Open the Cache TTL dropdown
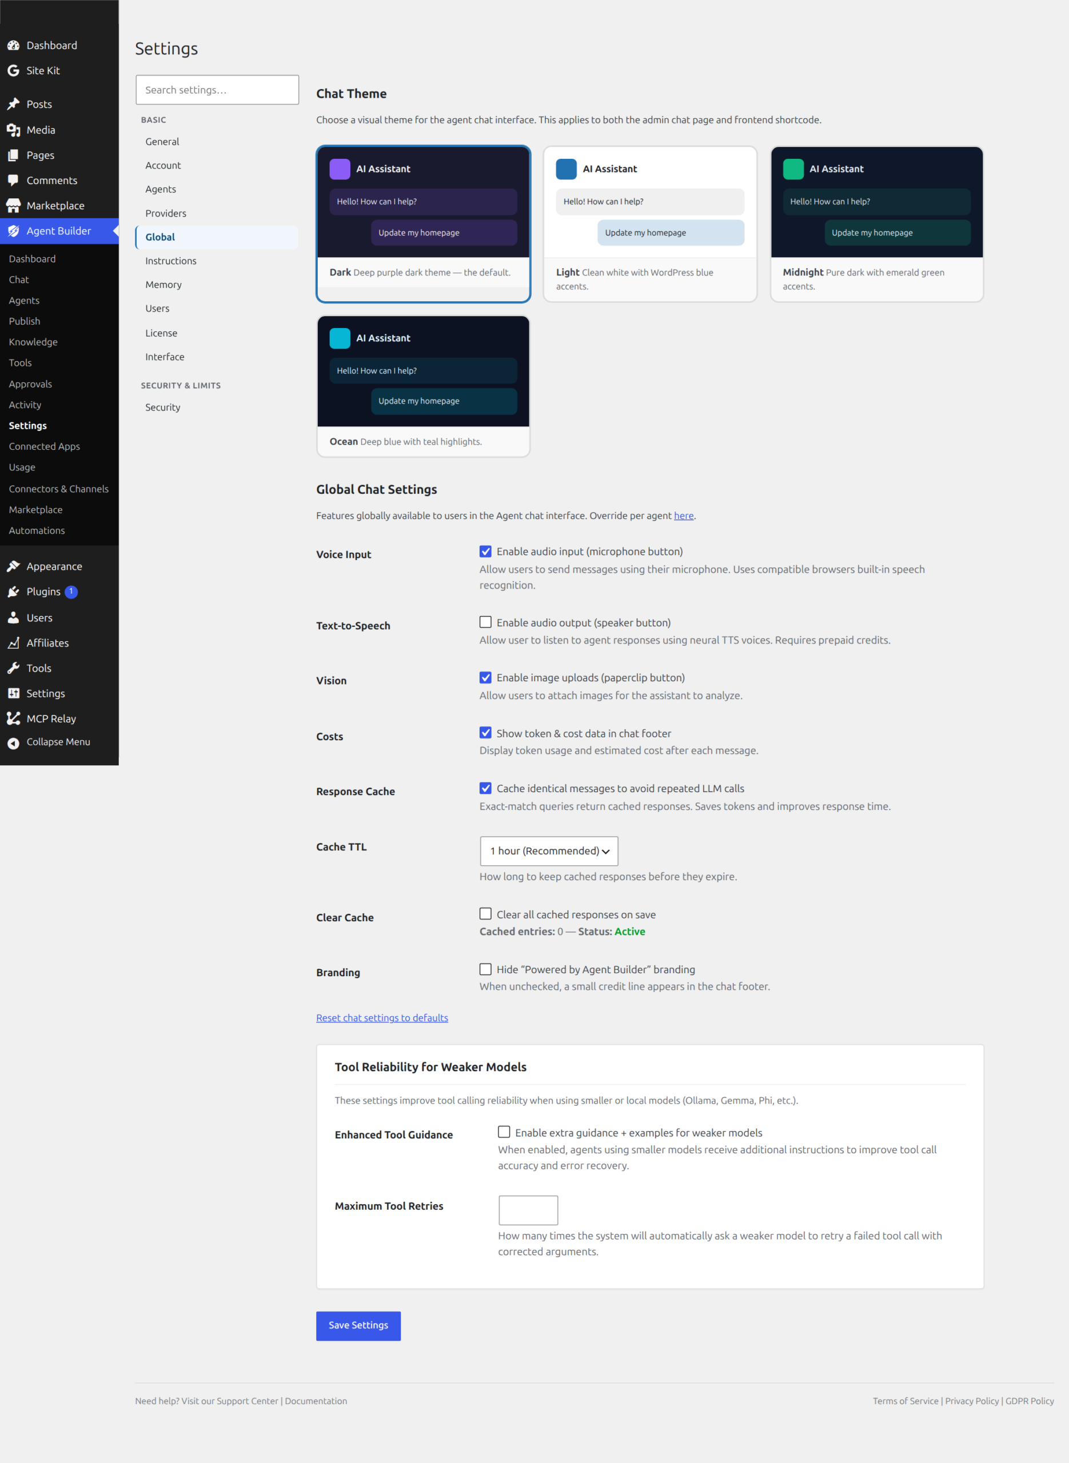Viewport: 1069px width, 1463px height. 549,851
